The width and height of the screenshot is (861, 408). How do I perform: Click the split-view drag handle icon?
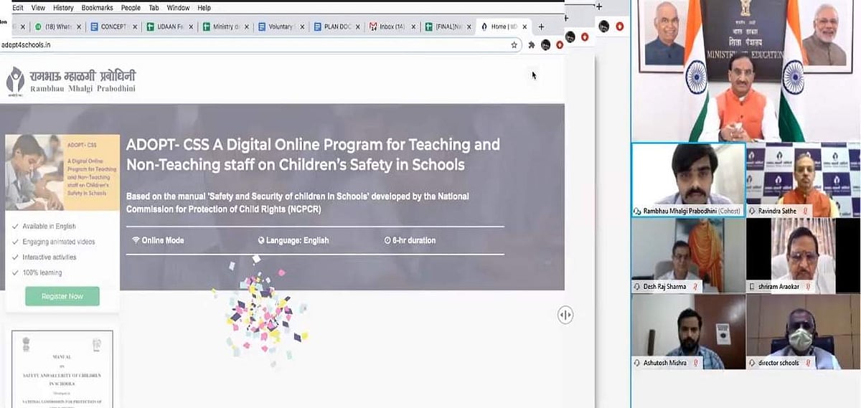pos(565,315)
